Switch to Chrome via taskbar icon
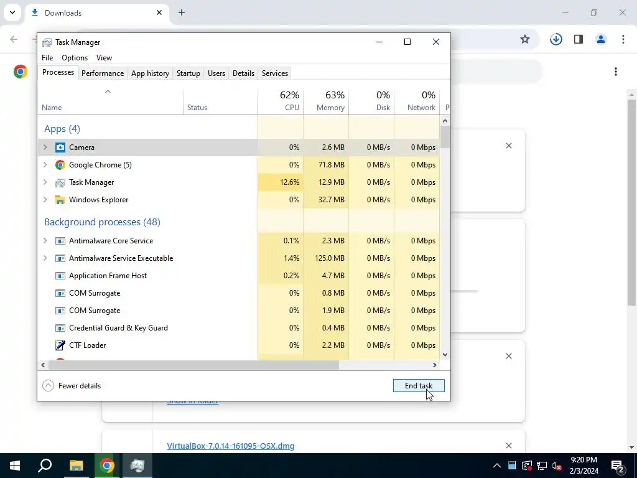The width and height of the screenshot is (637, 478). click(x=107, y=466)
